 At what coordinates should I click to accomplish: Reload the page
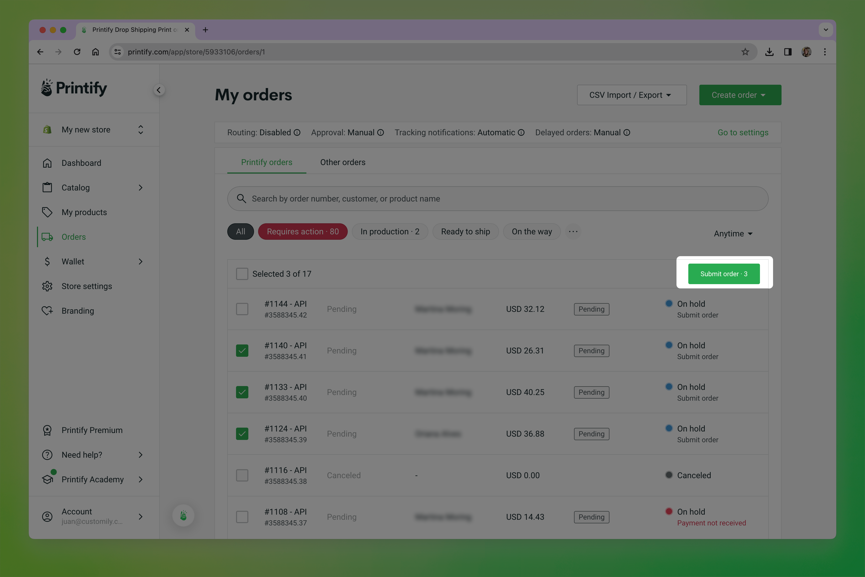pos(77,52)
